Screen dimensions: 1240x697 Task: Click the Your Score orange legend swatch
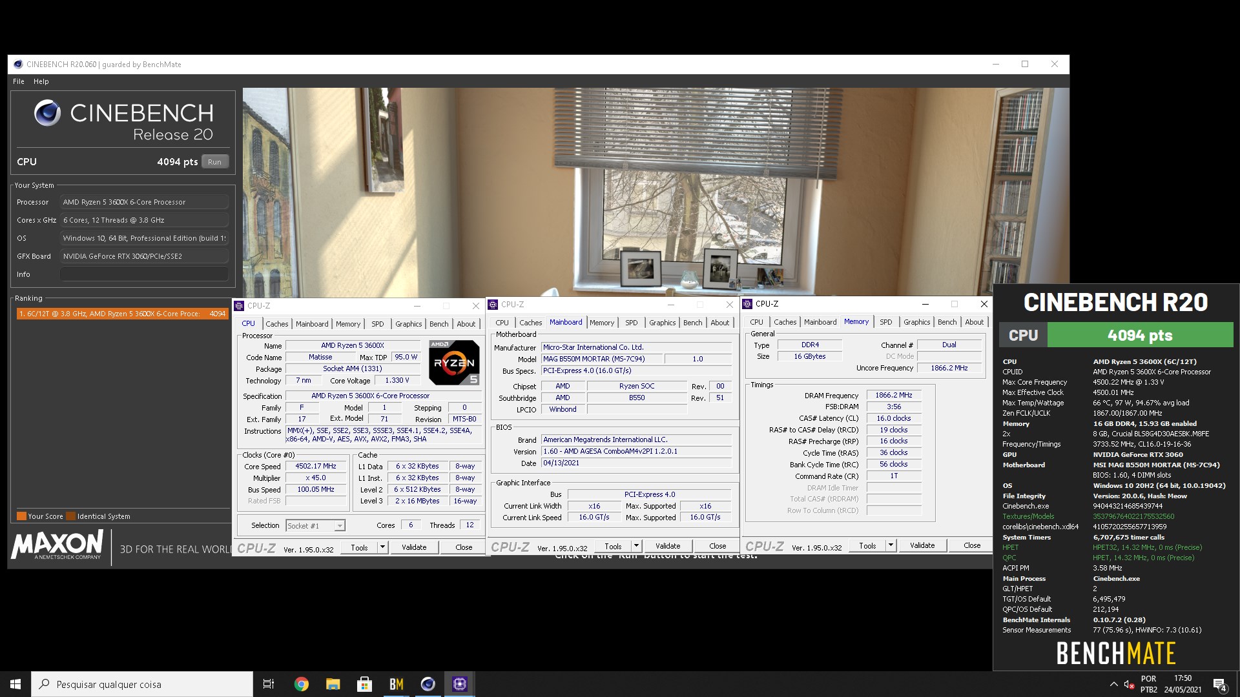click(21, 516)
